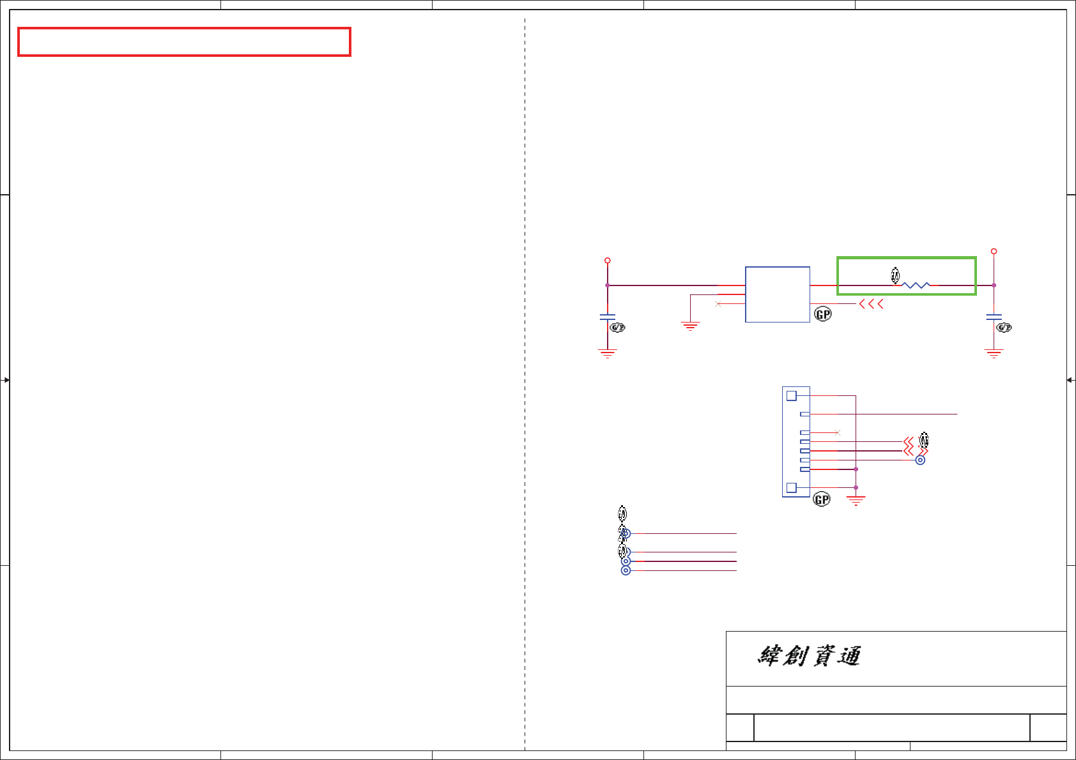This screenshot has height=760, width=1076.
Task: Click the ground symbol under the left capacitor
Action: pos(607,354)
